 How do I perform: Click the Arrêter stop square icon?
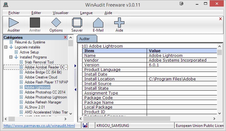coord(35,22)
